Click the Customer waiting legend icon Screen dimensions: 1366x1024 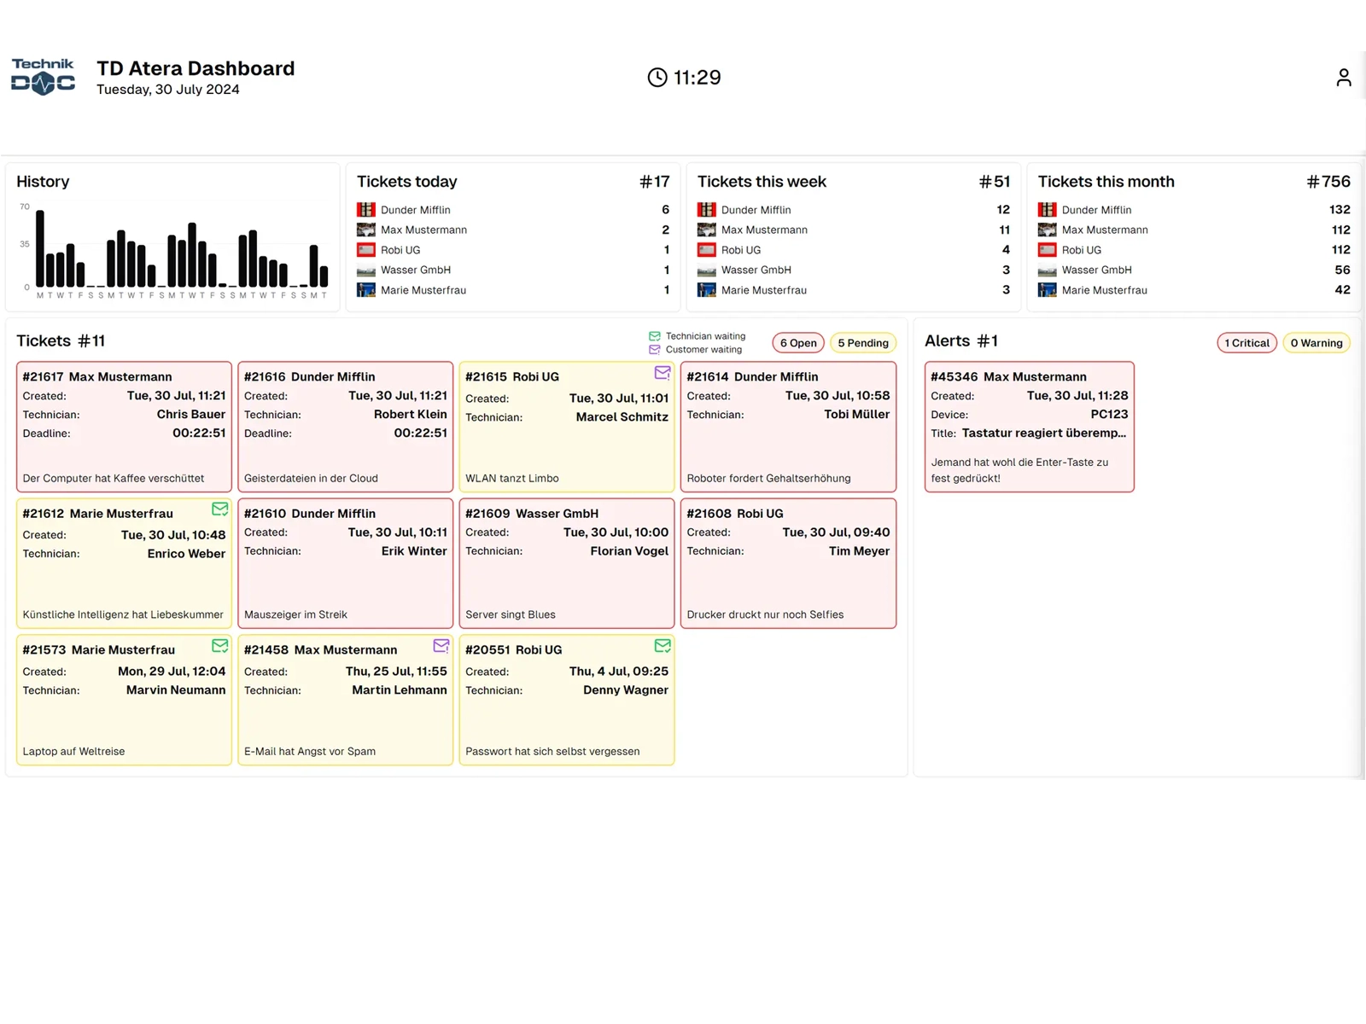point(654,350)
